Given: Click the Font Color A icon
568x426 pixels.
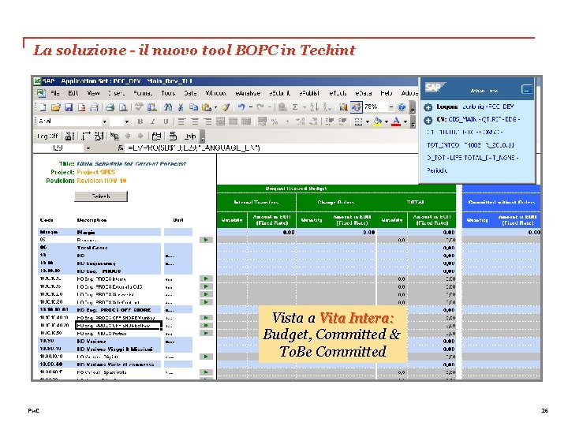Looking at the screenshot, I should pos(396,121).
